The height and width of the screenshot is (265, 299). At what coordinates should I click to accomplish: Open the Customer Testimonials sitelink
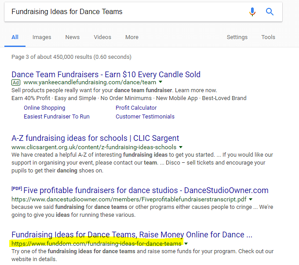(x=145, y=116)
